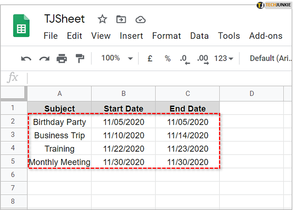The image size is (294, 210).
Task: Open the Format menu
Action: pyautogui.click(x=166, y=36)
